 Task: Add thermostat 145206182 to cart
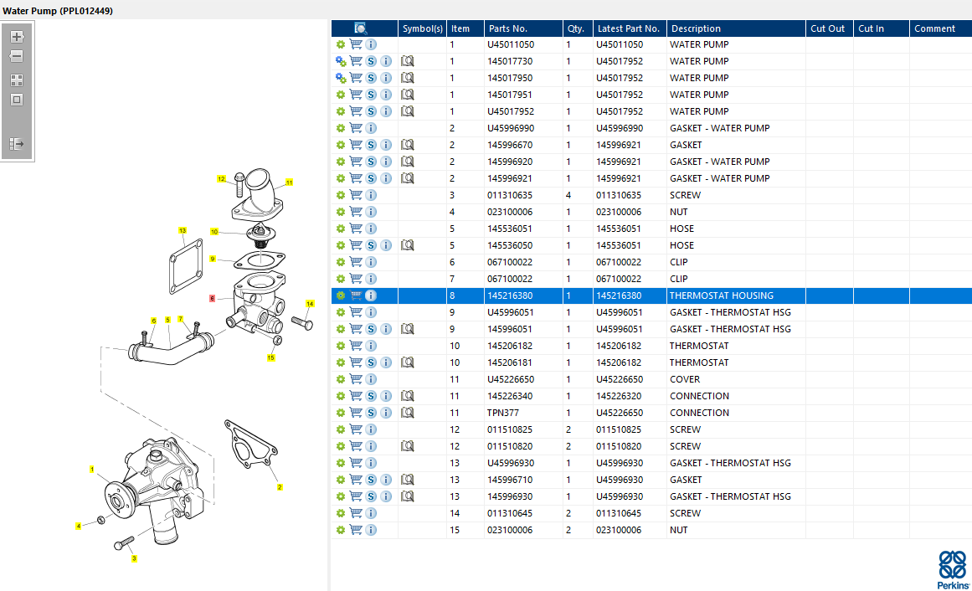point(356,346)
